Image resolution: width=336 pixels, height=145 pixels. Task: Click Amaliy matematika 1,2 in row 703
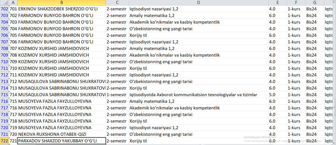point(198,15)
